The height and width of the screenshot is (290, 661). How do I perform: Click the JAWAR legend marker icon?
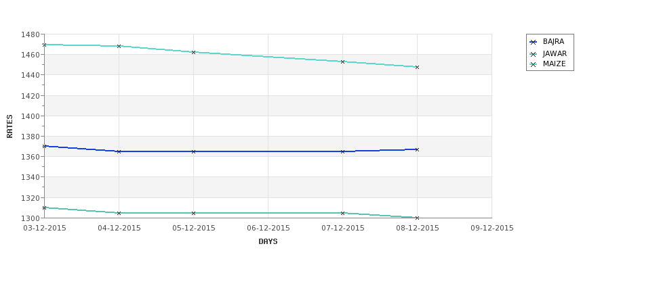pyautogui.click(x=534, y=54)
